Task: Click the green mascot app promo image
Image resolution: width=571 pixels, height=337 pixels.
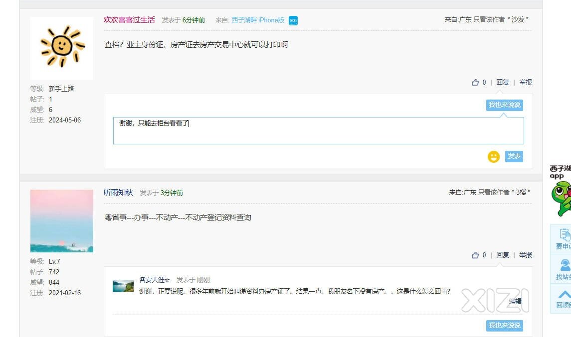Action: point(561,199)
